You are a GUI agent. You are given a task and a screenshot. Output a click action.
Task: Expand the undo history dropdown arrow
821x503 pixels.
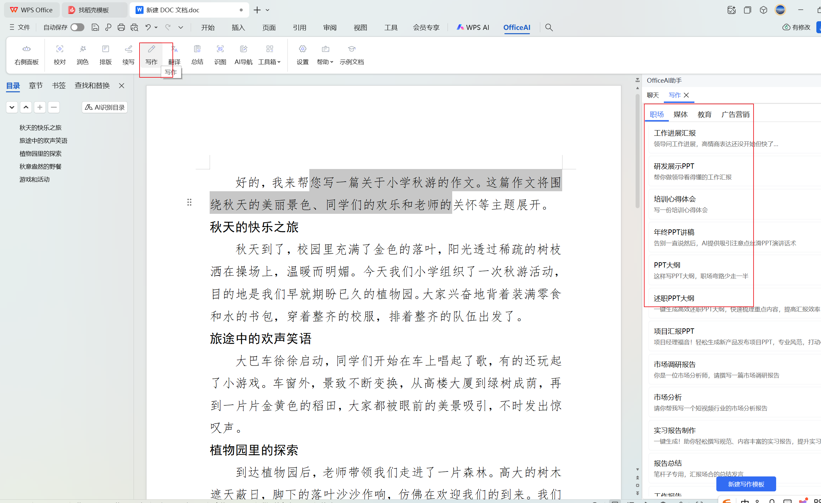156,27
